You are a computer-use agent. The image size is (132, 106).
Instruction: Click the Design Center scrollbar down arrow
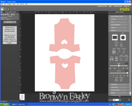(x=130, y=95)
